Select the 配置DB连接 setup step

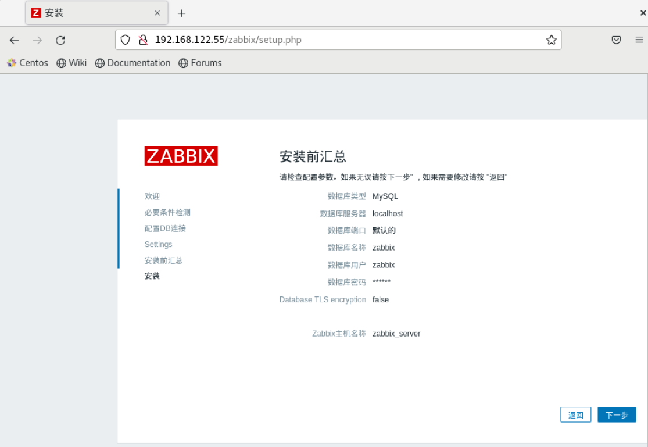click(165, 228)
